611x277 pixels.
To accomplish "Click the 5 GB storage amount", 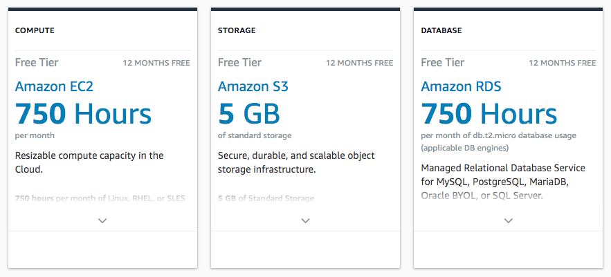I will pos(248,113).
